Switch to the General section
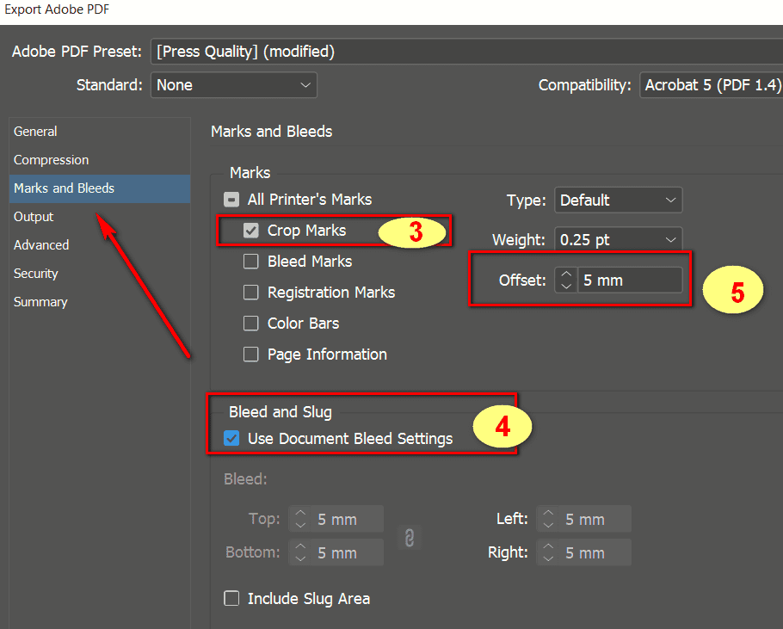 [36, 132]
